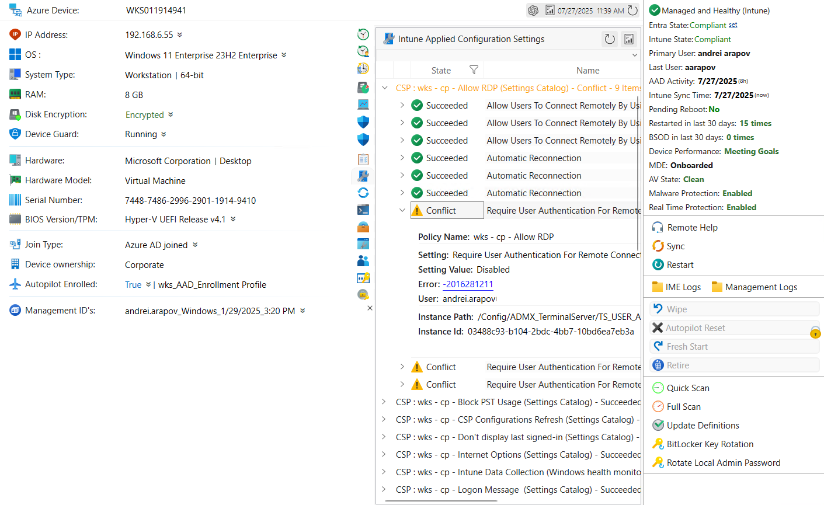Expand the IP Address details chevron

click(x=180, y=35)
